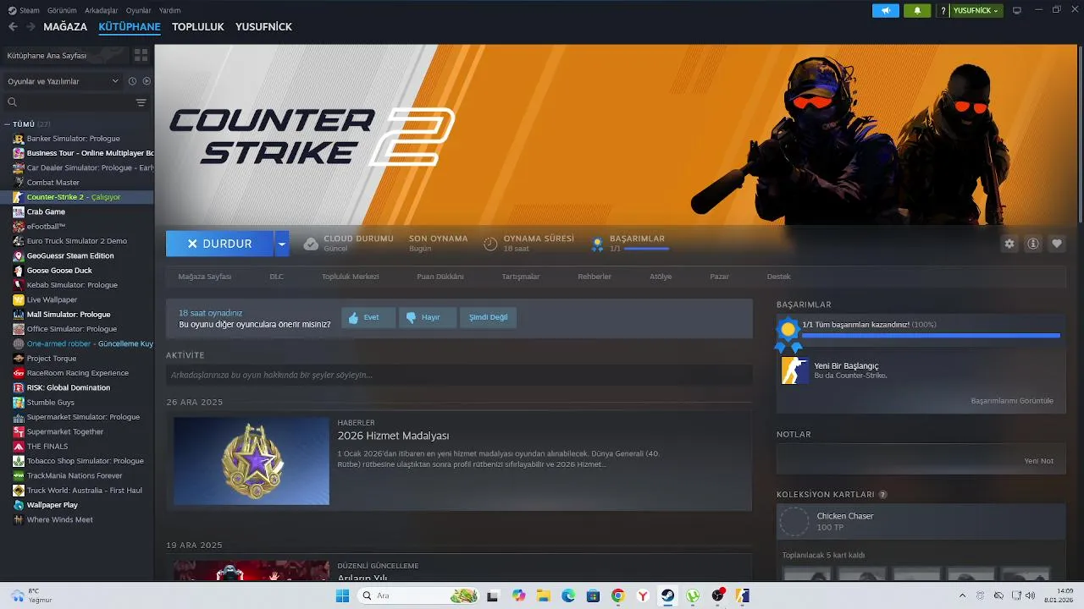Open Steam from the Windows taskbar
This screenshot has height=609, width=1084.
668,595
